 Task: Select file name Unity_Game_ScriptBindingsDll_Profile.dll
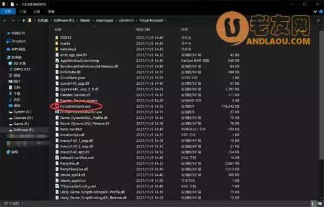[92, 192]
